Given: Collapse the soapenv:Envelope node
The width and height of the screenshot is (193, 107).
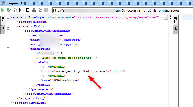Looking at the screenshot, I should point(8,17).
